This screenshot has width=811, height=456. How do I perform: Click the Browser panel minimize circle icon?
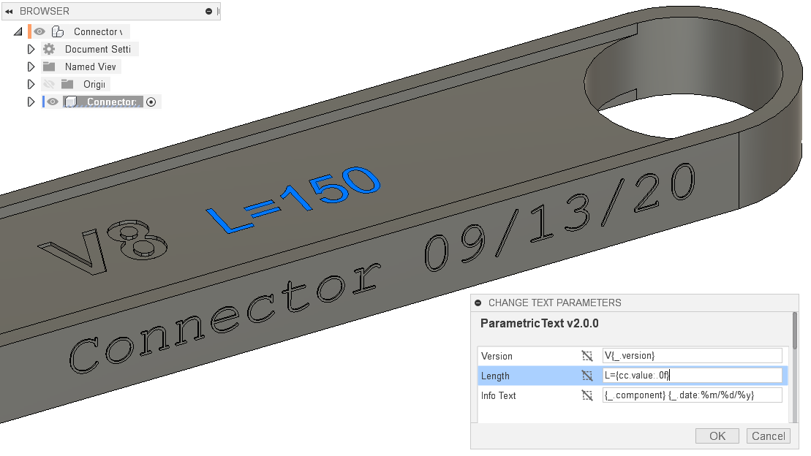[x=209, y=12]
